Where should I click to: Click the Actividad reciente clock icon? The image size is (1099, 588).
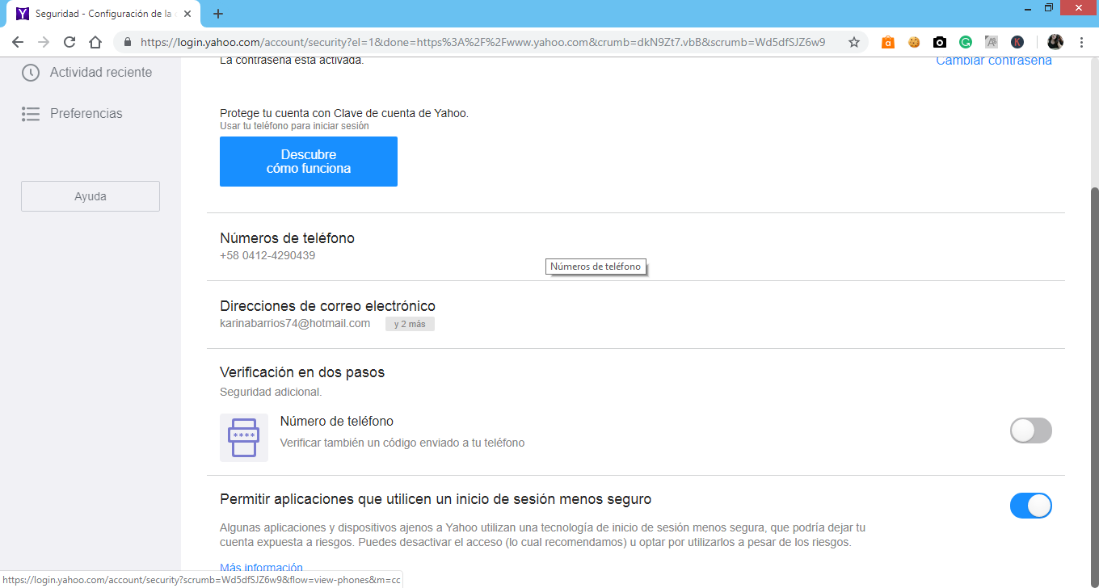click(31, 73)
